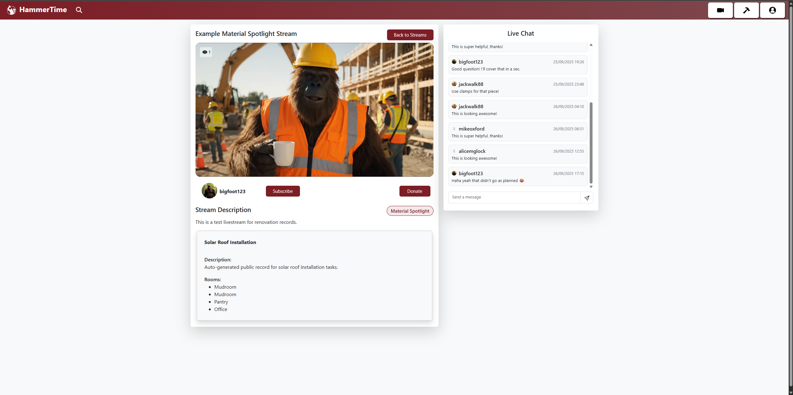Click the Donate button

pyautogui.click(x=414, y=191)
